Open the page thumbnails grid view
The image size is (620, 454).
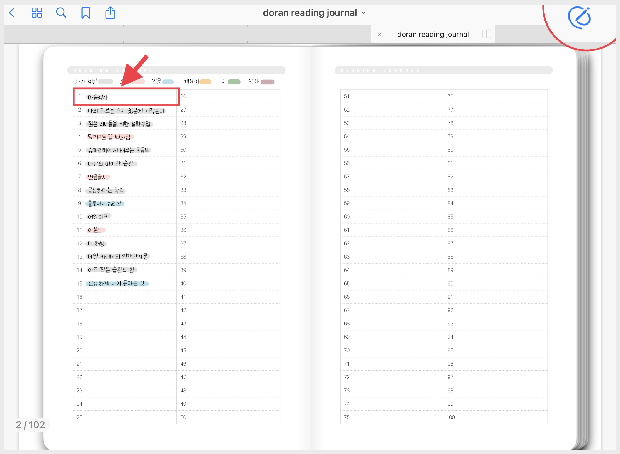point(37,13)
